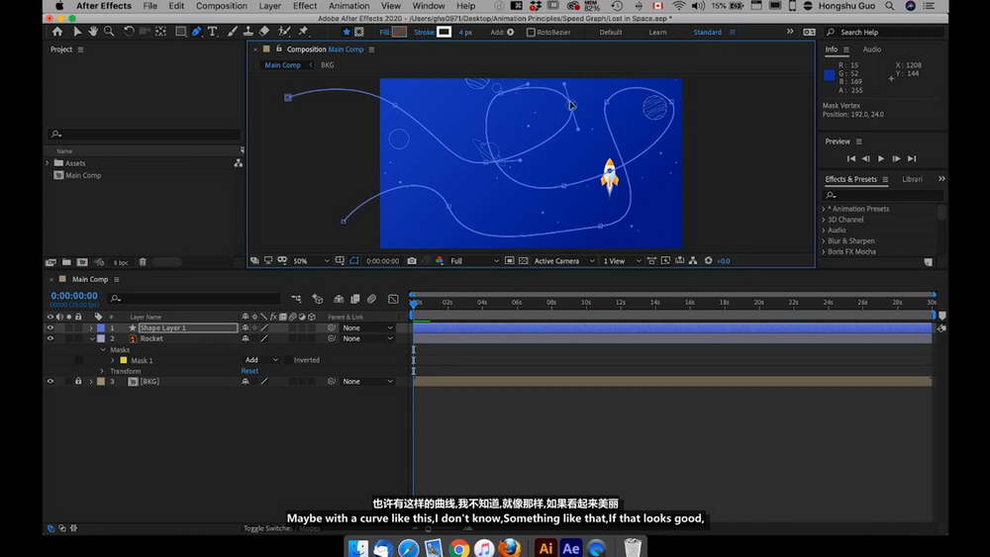The height and width of the screenshot is (557, 990).
Task: Open the Active Camera dropdown
Action: tap(564, 260)
